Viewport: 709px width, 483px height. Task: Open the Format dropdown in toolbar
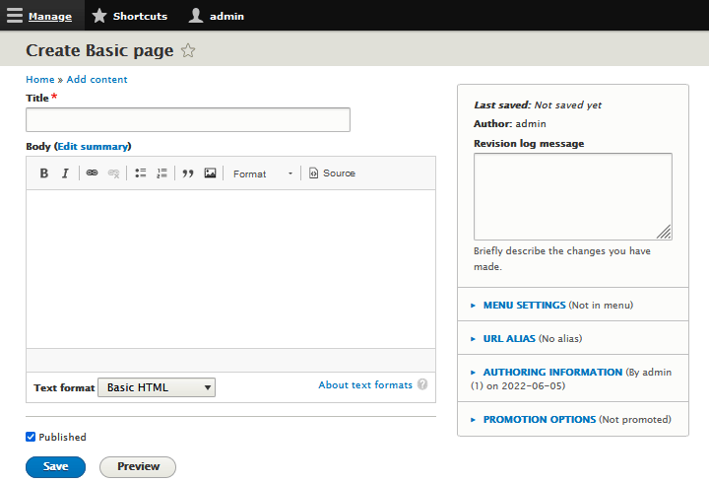tap(262, 173)
